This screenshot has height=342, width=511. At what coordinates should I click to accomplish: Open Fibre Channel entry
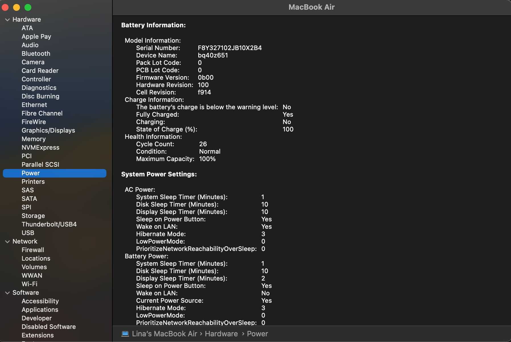42,113
